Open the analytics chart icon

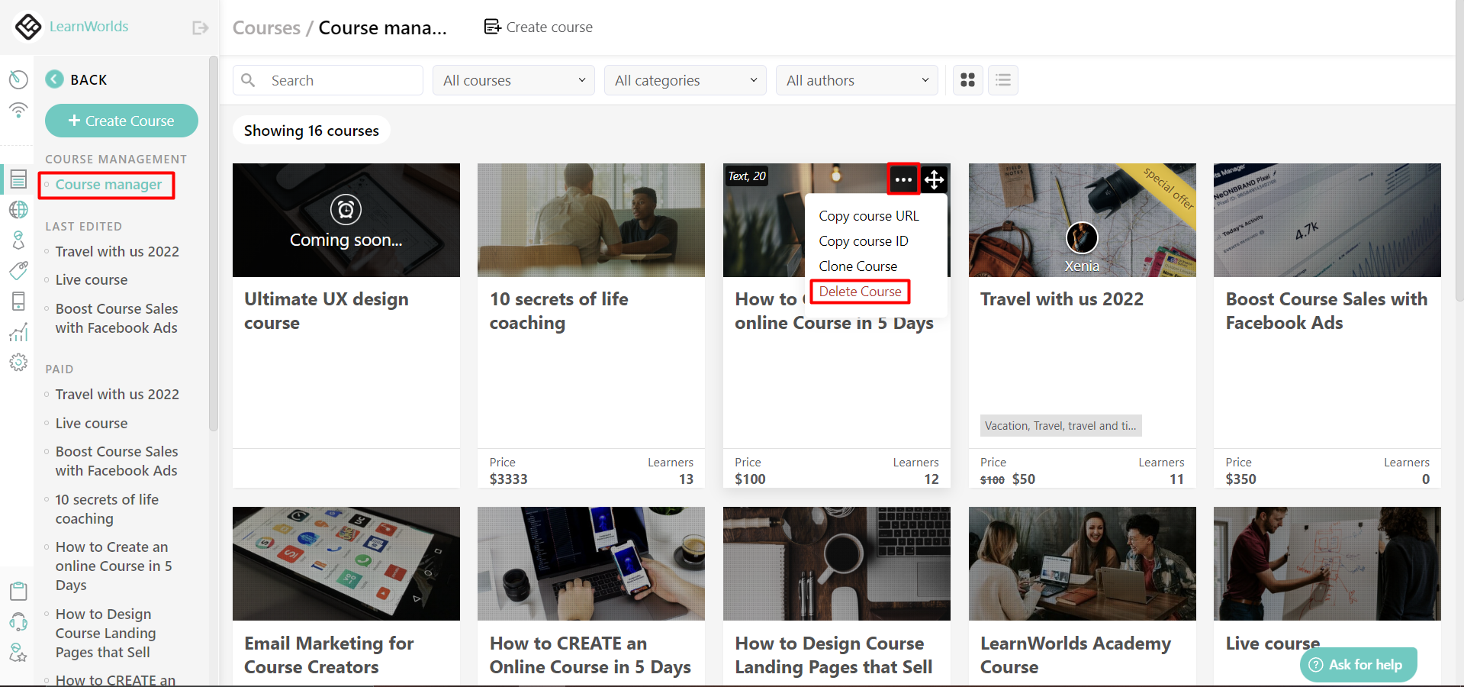tap(18, 331)
